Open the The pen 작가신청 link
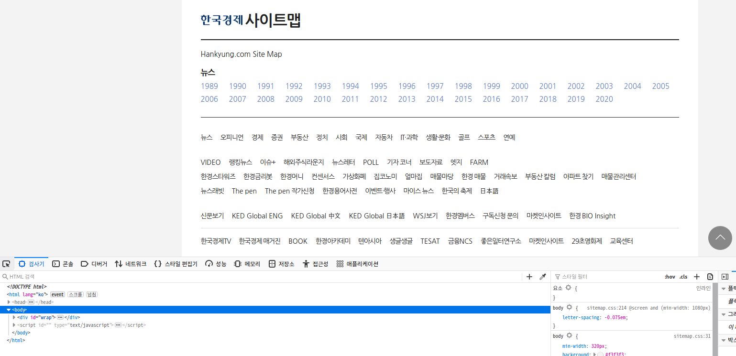The image size is (736, 356). [290, 191]
